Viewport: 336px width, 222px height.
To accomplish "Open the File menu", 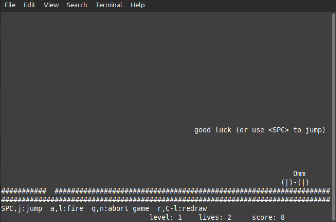I will [x=10, y=5].
